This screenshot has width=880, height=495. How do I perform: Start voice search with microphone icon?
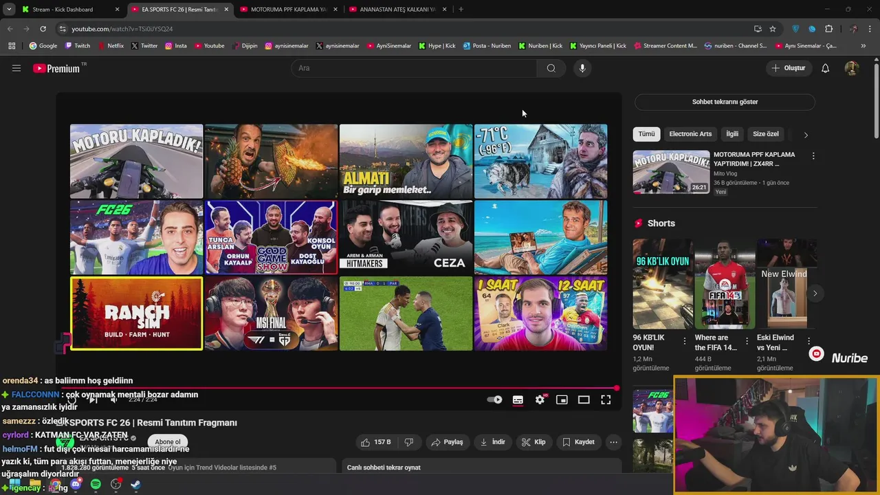click(x=582, y=68)
